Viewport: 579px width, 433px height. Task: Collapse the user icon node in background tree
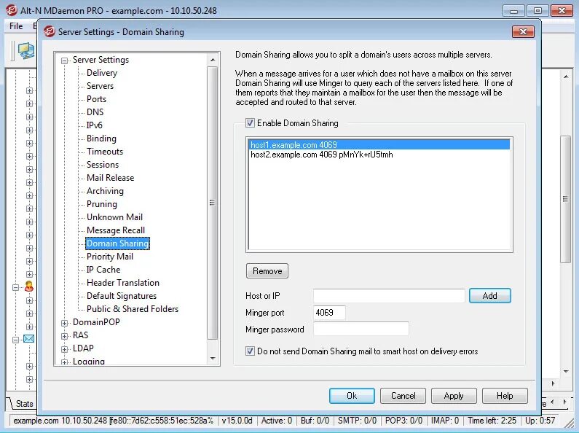15,287
